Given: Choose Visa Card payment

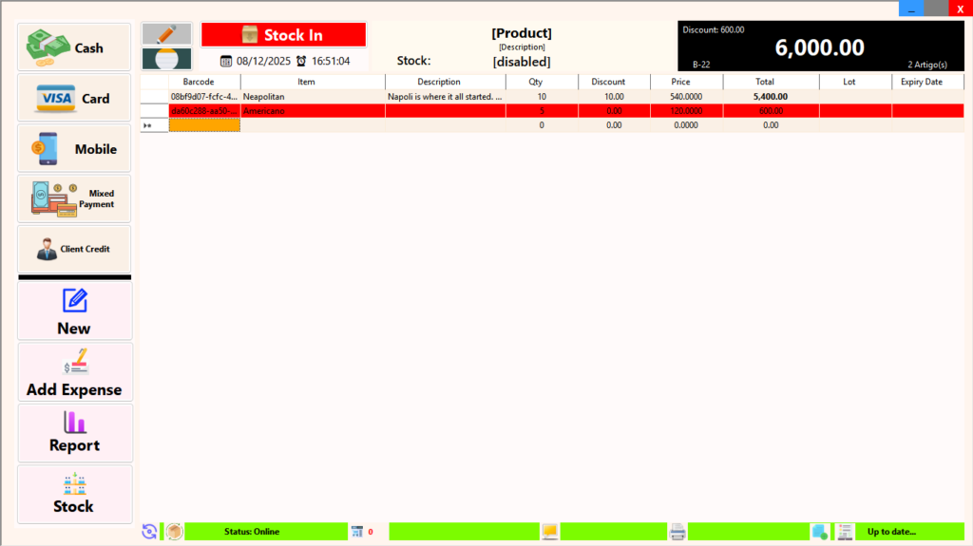Looking at the screenshot, I should pos(74,98).
